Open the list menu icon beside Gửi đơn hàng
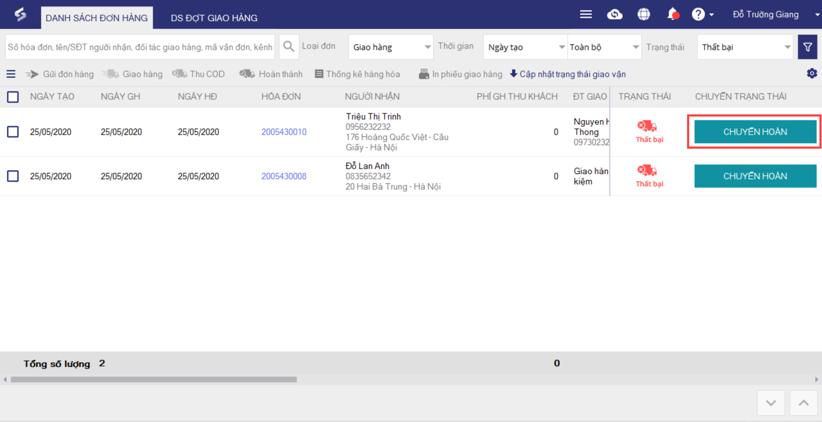The height and width of the screenshot is (422, 822). [x=11, y=74]
